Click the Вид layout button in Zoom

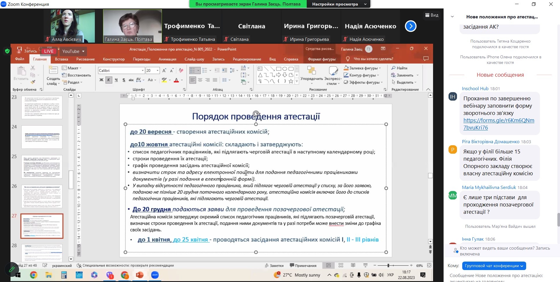click(432, 15)
